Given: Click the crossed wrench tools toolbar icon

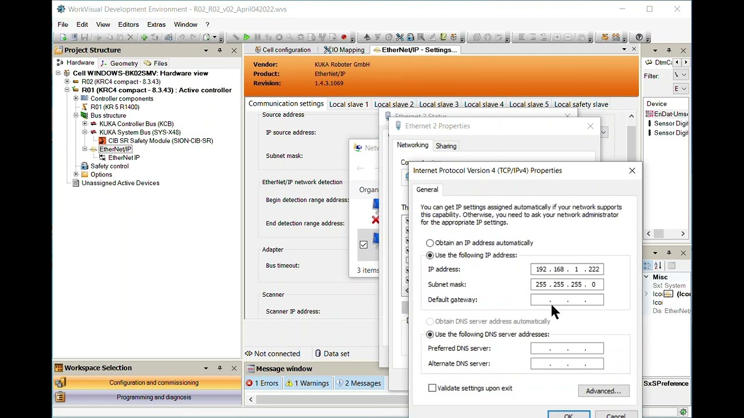Looking at the screenshot, I should click(x=399, y=37).
